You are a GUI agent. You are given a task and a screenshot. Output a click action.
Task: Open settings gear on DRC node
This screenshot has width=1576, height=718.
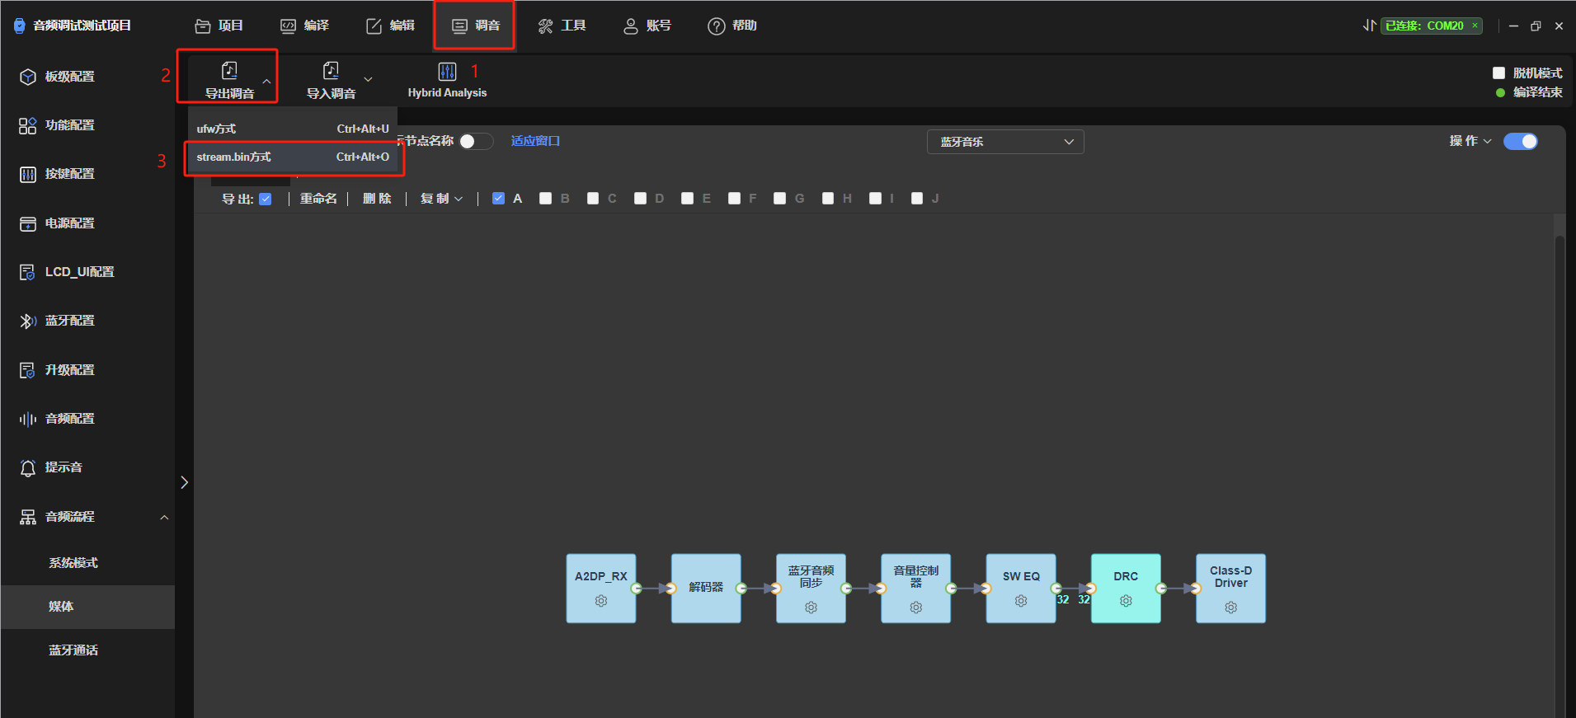point(1126,601)
